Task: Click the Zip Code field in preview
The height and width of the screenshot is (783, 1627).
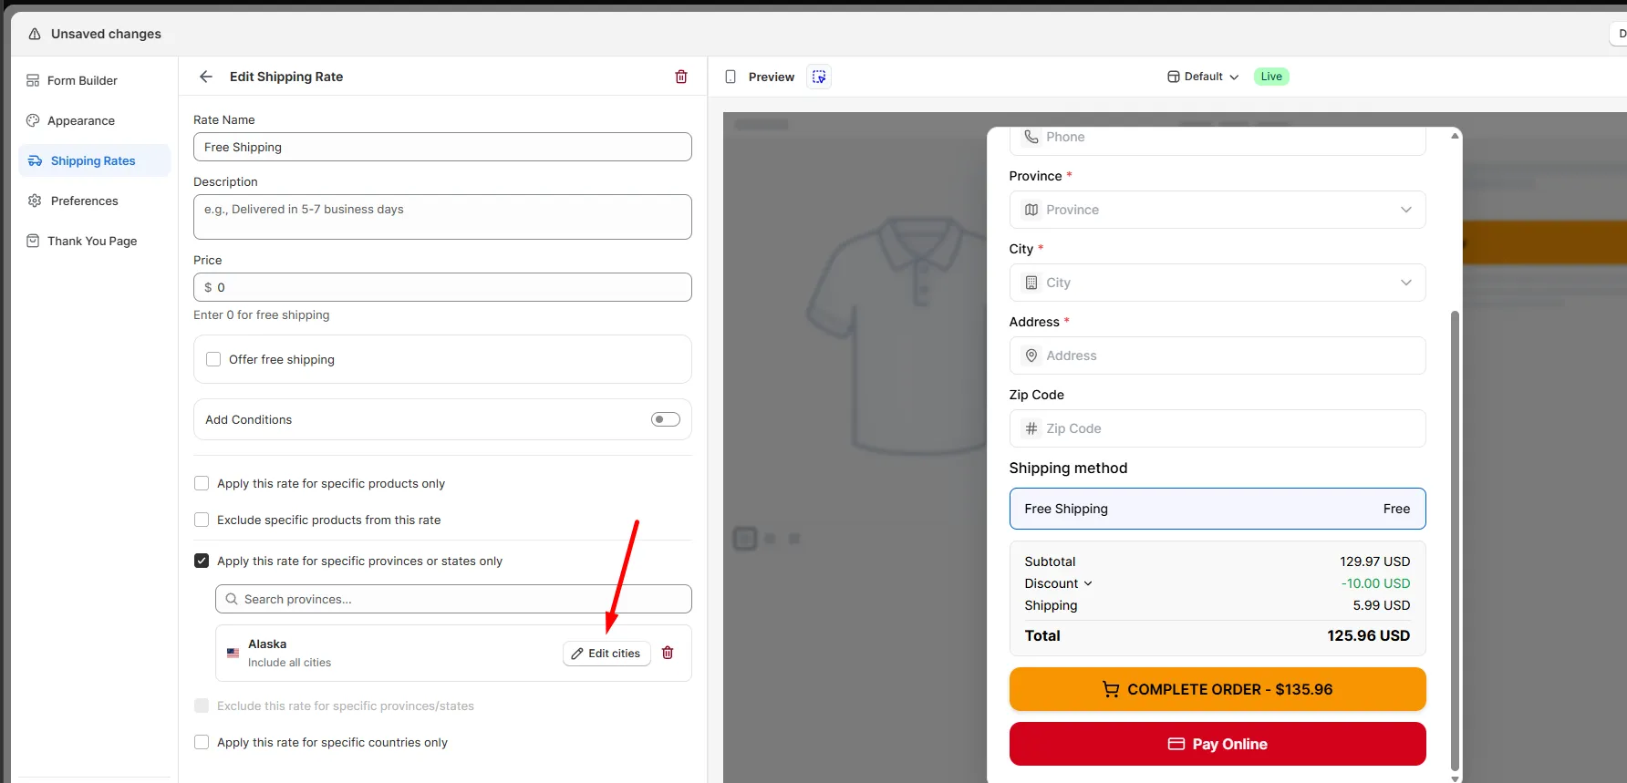Action: [x=1218, y=428]
